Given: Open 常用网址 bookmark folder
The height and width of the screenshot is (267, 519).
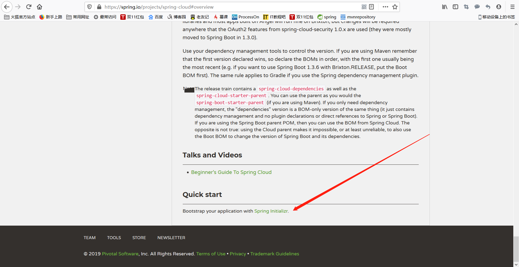Looking at the screenshot, I should click(x=78, y=17).
